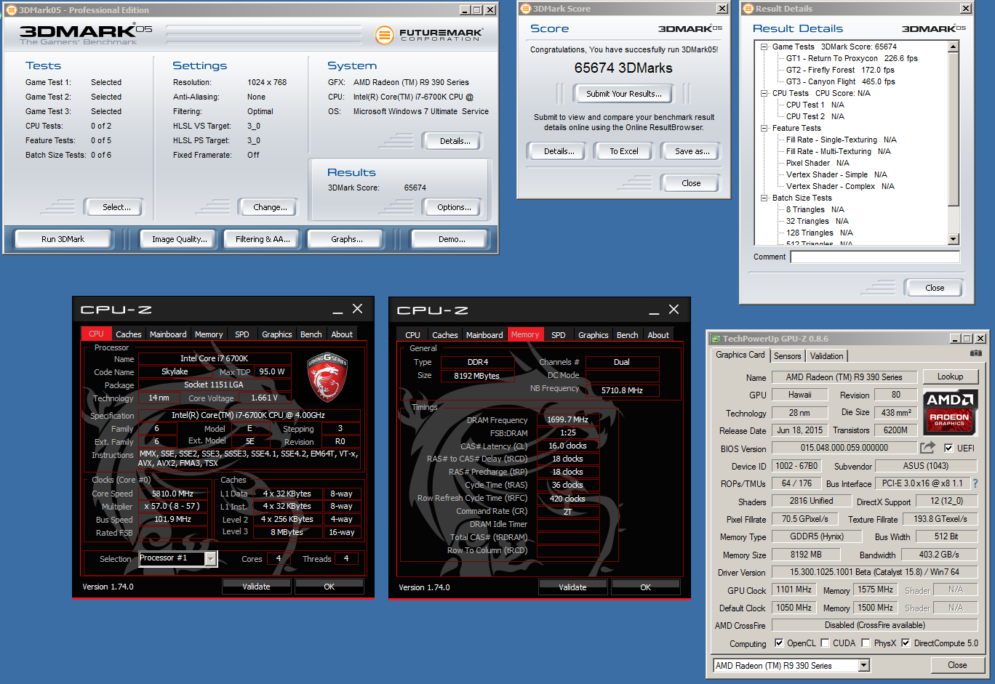Launch the Demo... button
Viewport: 995px width, 684px height.
pyautogui.click(x=452, y=239)
